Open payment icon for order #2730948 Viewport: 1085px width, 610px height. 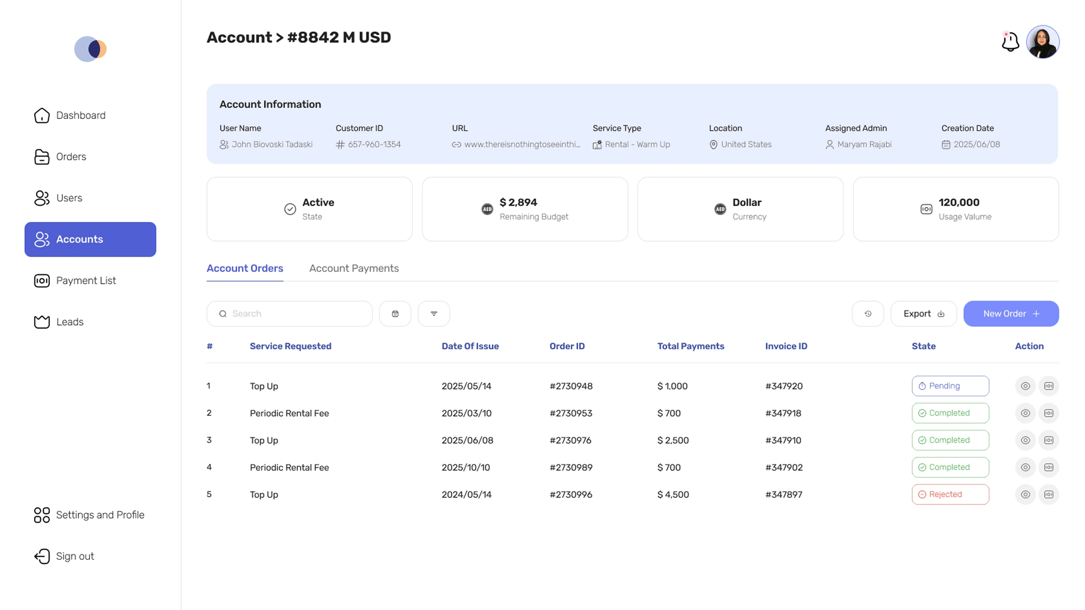point(1049,386)
